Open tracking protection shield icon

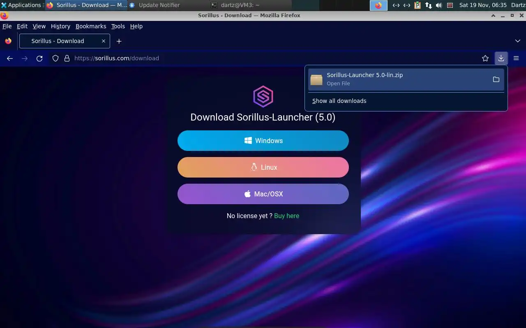[55, 58]
